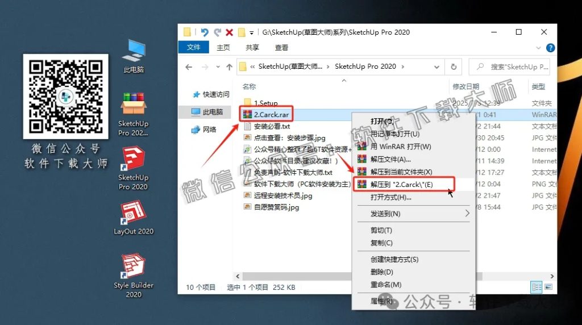Image resolution: width=582 pixels, height=325 pixels.
Task: Open 此电脑 desktop icon
Action: 133,56
